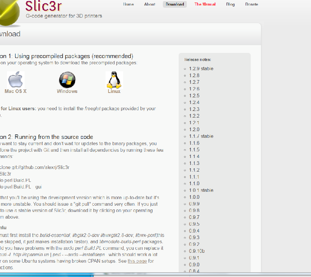Open release notes for 1.1.0
The image size is (311, 277).
coord(194,183)
